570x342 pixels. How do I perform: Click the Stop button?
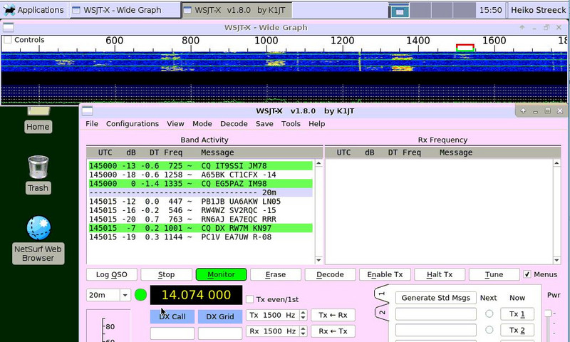point(166,274)
